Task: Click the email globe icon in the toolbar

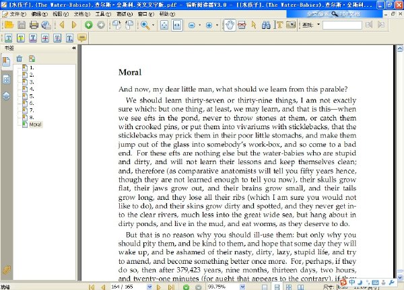Action: [x=46, y=25]
